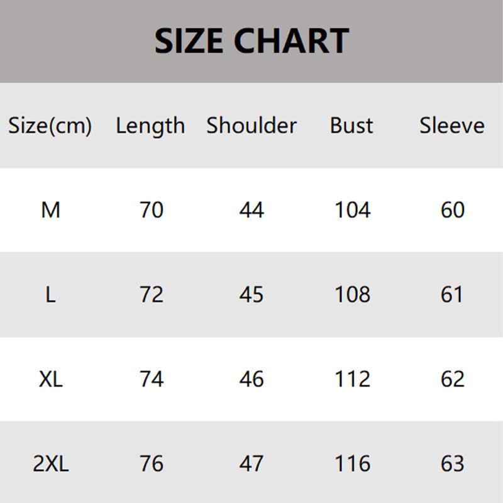Image resolution: width=503 pixels, height=503 pixels.
Task: Click the XL length value 74
Action: pyautogui.click(x=151, y=380)
